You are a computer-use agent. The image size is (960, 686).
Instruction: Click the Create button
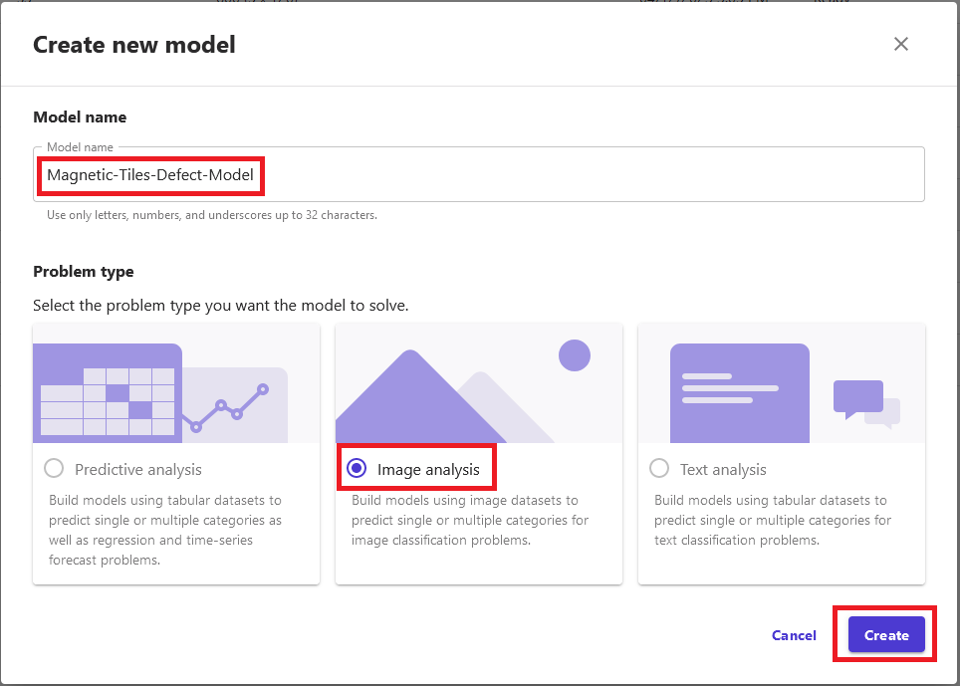click(886, 634)
